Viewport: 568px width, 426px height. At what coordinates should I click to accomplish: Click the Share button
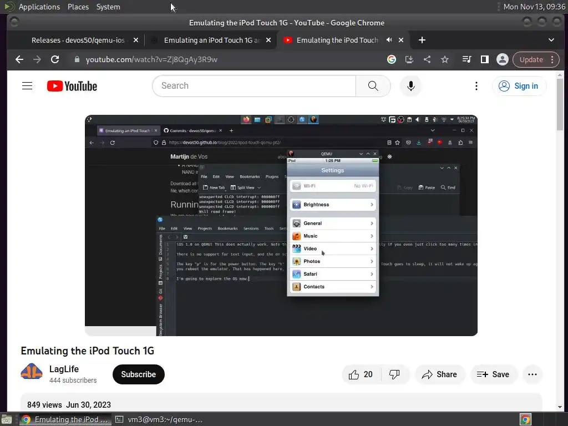(x=439, y=374)
